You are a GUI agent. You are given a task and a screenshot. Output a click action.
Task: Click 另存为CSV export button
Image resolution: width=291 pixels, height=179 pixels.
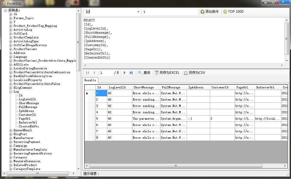click(194, 73)
